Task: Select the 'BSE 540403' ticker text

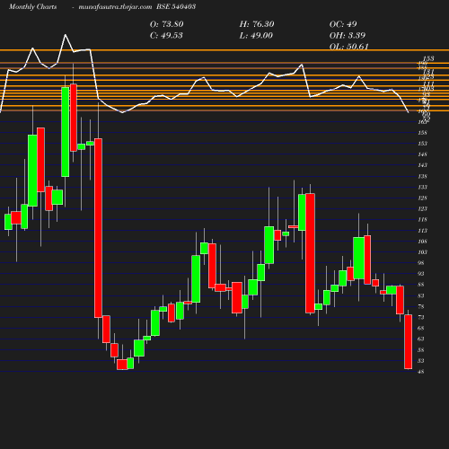Action: point(176,6)
